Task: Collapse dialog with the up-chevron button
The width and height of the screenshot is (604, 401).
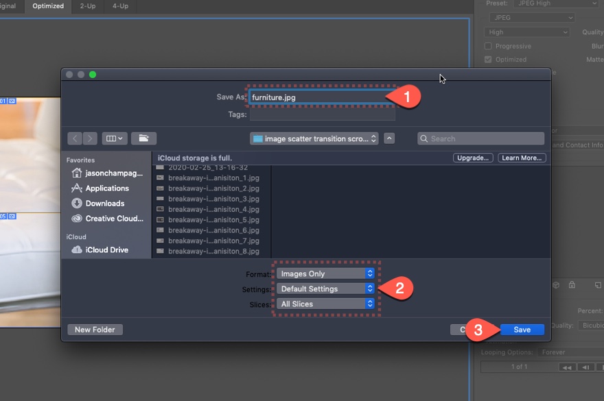Action: 389,138
